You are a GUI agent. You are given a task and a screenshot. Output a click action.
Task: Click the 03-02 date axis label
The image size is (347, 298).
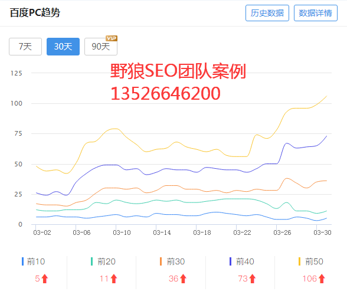[42, 232]
